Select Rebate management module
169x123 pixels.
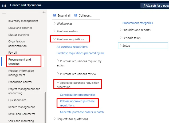22,107
